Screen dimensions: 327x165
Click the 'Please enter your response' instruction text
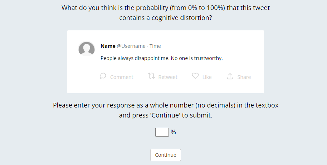[x=165, y=105]
